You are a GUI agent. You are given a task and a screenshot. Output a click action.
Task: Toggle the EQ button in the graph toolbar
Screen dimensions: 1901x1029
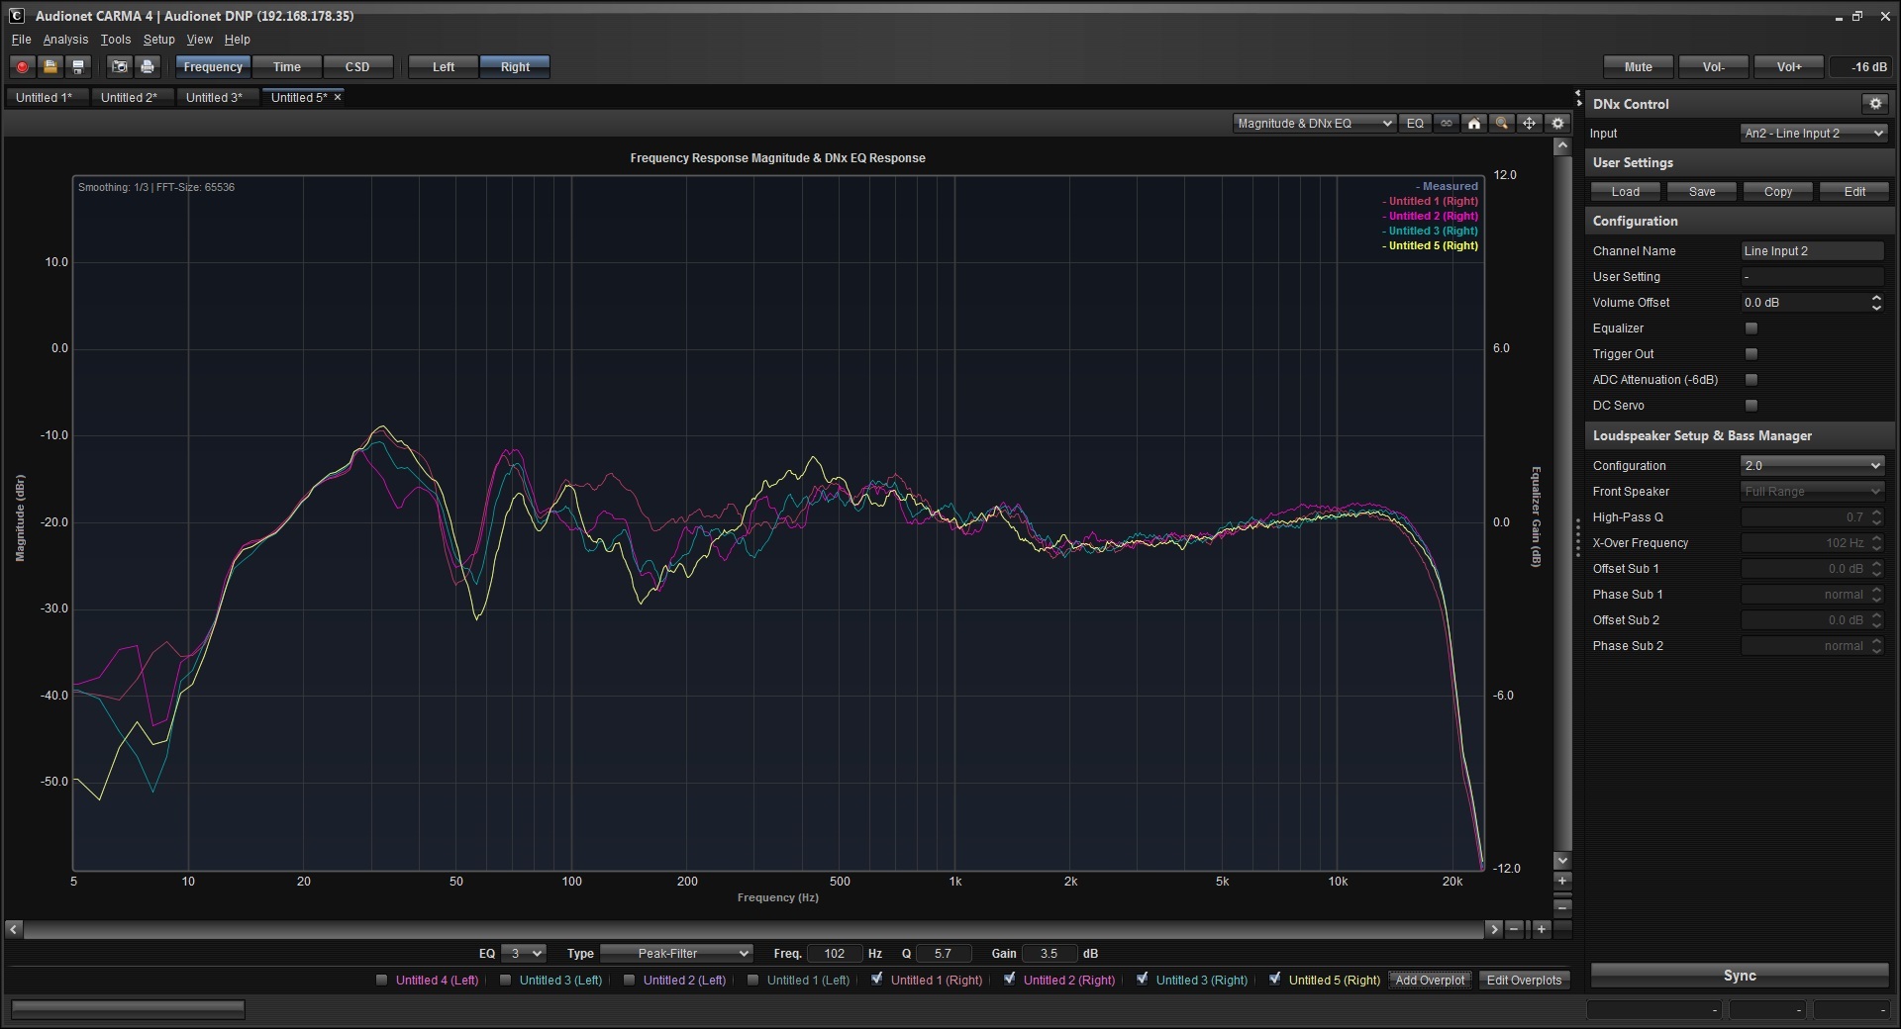[x=1415, y=124]
